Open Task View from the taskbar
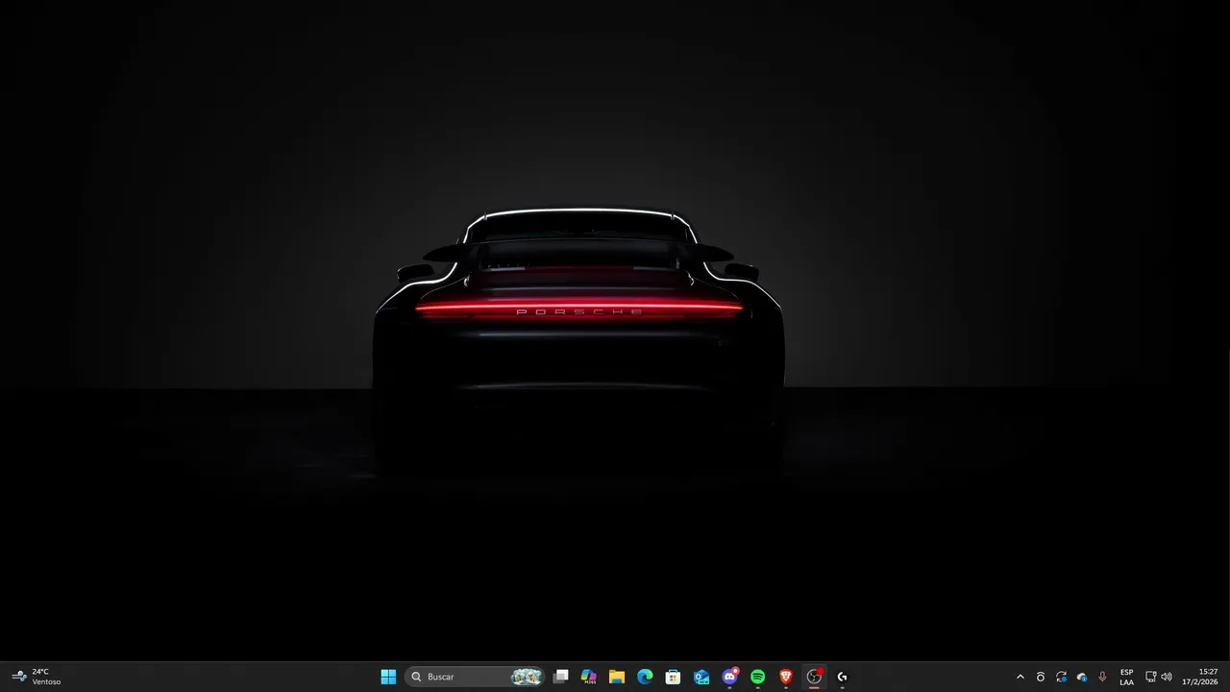 click(561, 677)
